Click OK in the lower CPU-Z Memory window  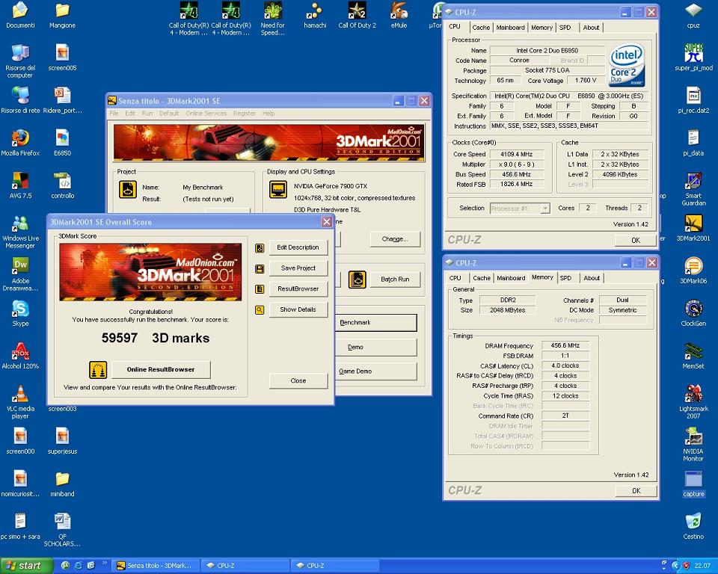coord(636,491)
